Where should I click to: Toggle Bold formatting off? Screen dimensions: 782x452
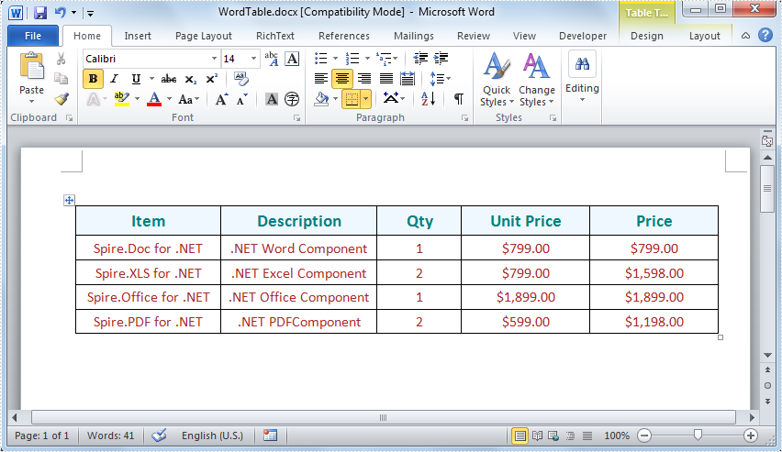[x=93, y=79]
